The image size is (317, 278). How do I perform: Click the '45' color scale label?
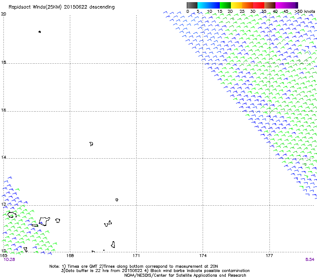[x=286, y=12]
